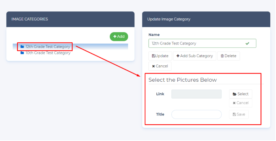Image resolution: width=276 pixels, height=141 pixels.
Task: Select the 12th Grade Test Category item
Action: [48, 47]
